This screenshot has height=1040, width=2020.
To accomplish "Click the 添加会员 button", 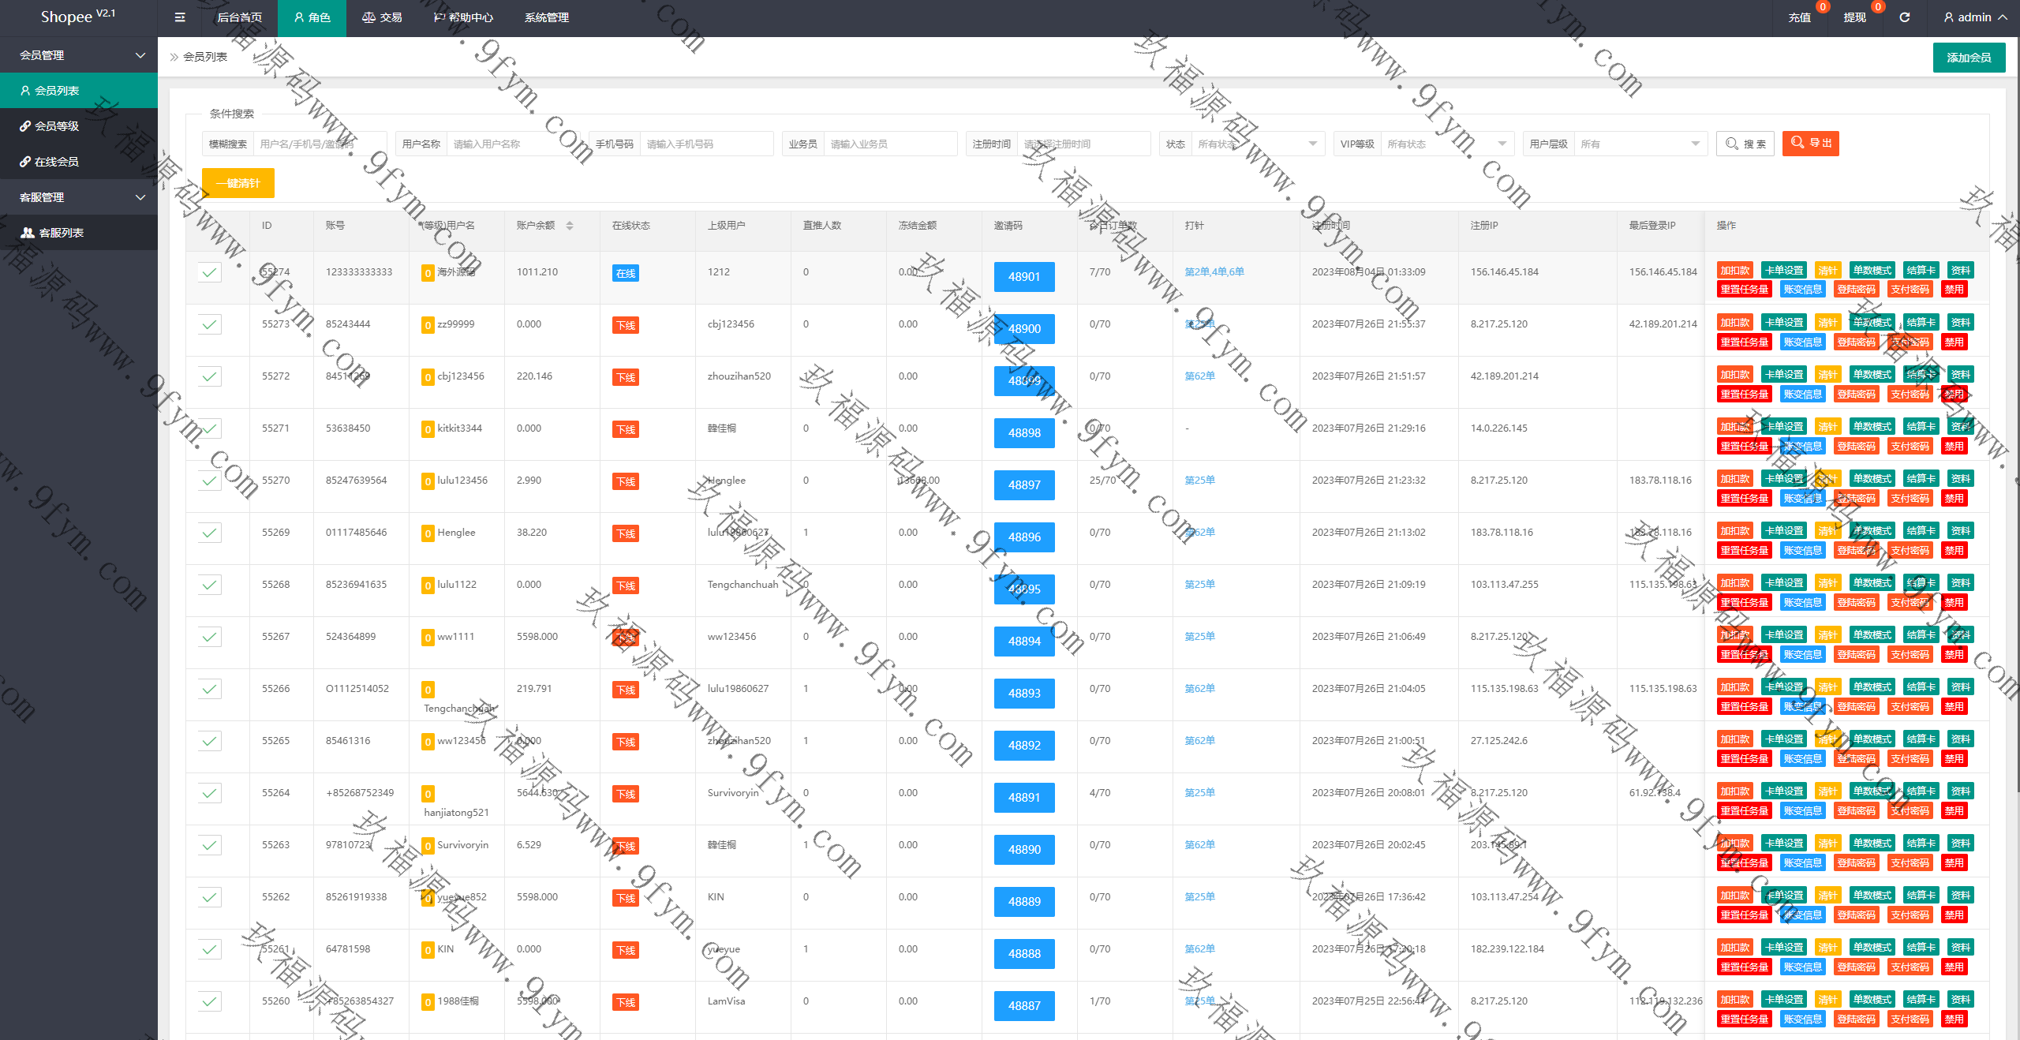I will 1968,58.
